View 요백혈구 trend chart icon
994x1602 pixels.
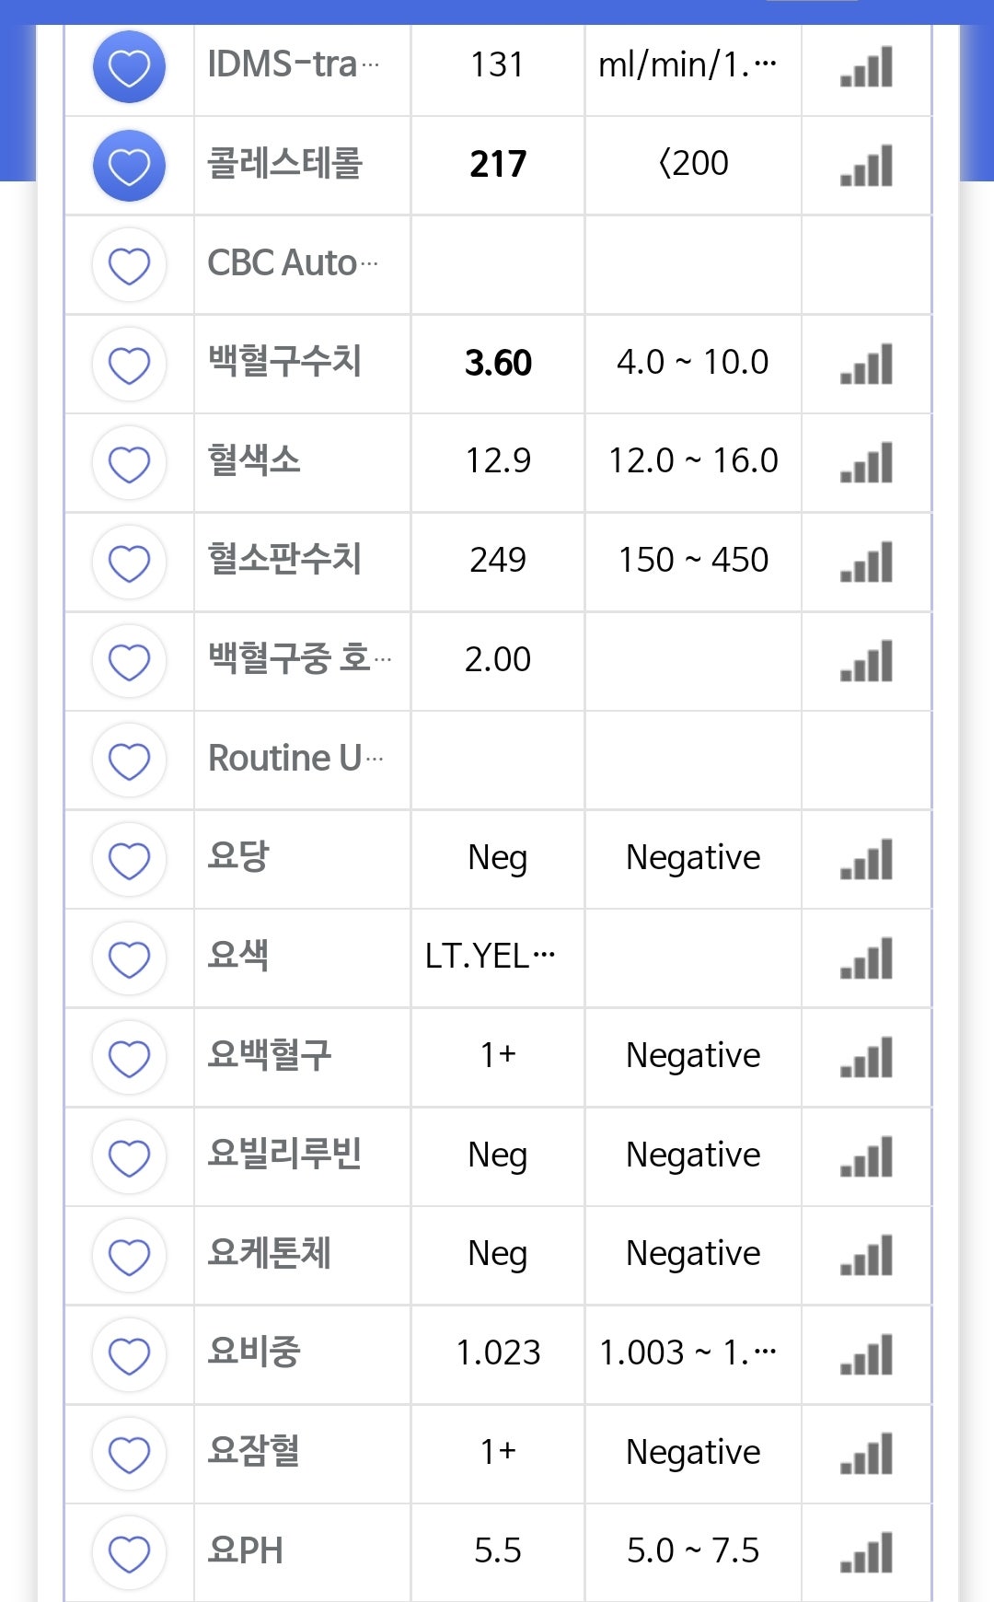pos(866,1057)
